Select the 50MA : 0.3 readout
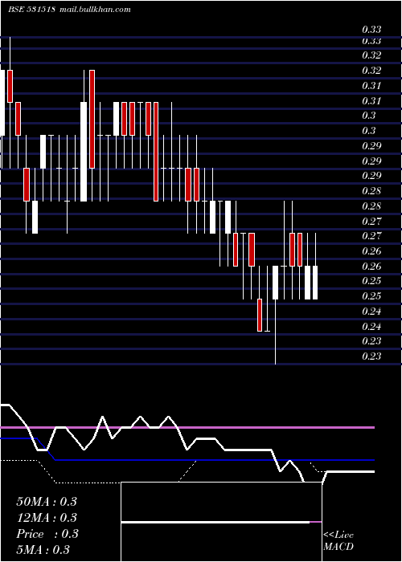402x562 pixels. coord(47,502)
